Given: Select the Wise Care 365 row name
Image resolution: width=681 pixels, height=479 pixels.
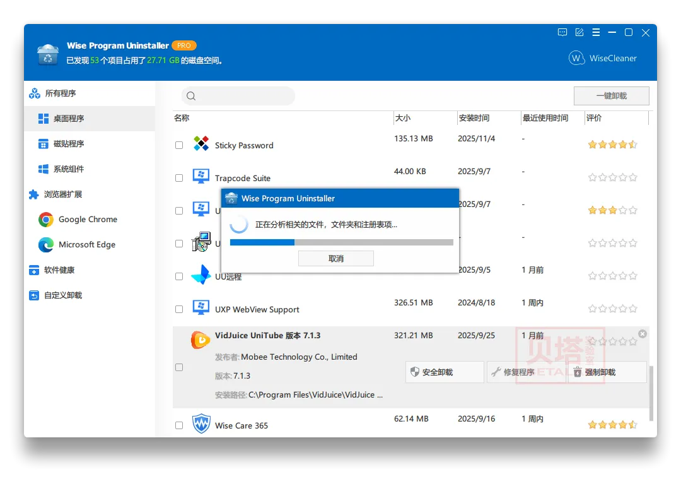Looking at the screenshot, I should tap(242, 425).
